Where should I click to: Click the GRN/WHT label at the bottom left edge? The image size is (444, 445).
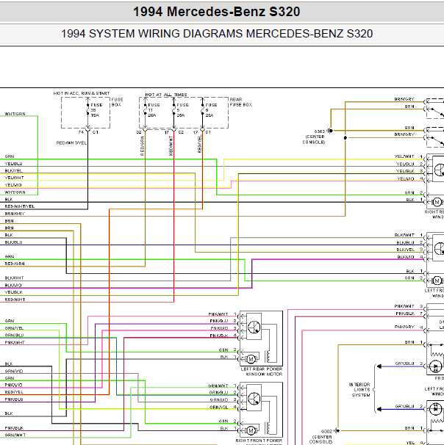click(15, 435)
